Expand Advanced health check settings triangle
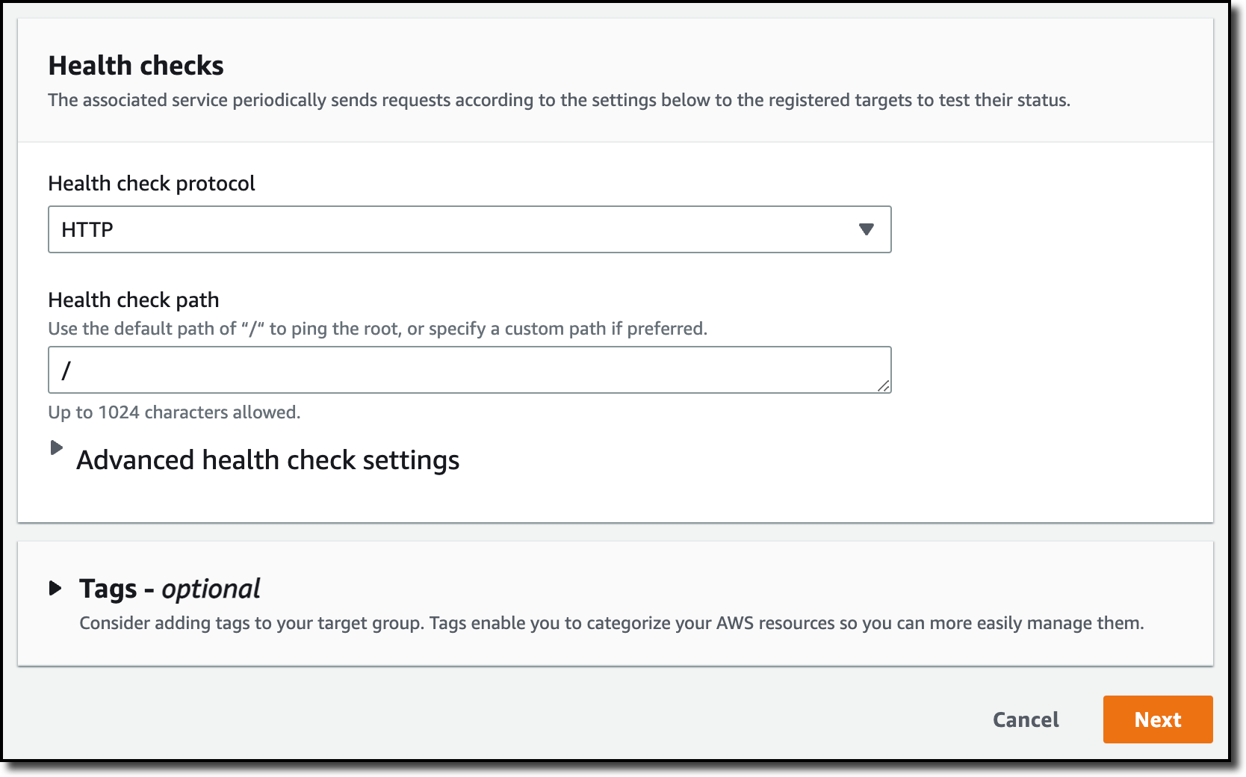1246x777 pixels. pyautogui.click(x=56, y=448)
